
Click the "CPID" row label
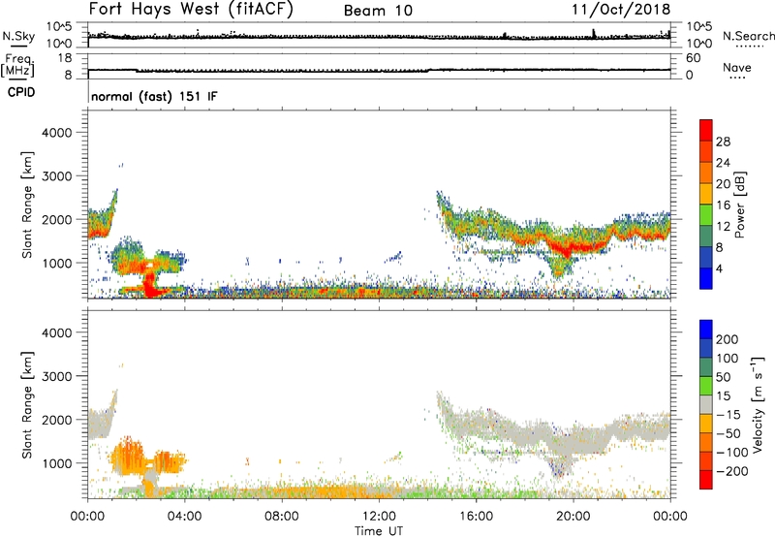click(21, 92)
